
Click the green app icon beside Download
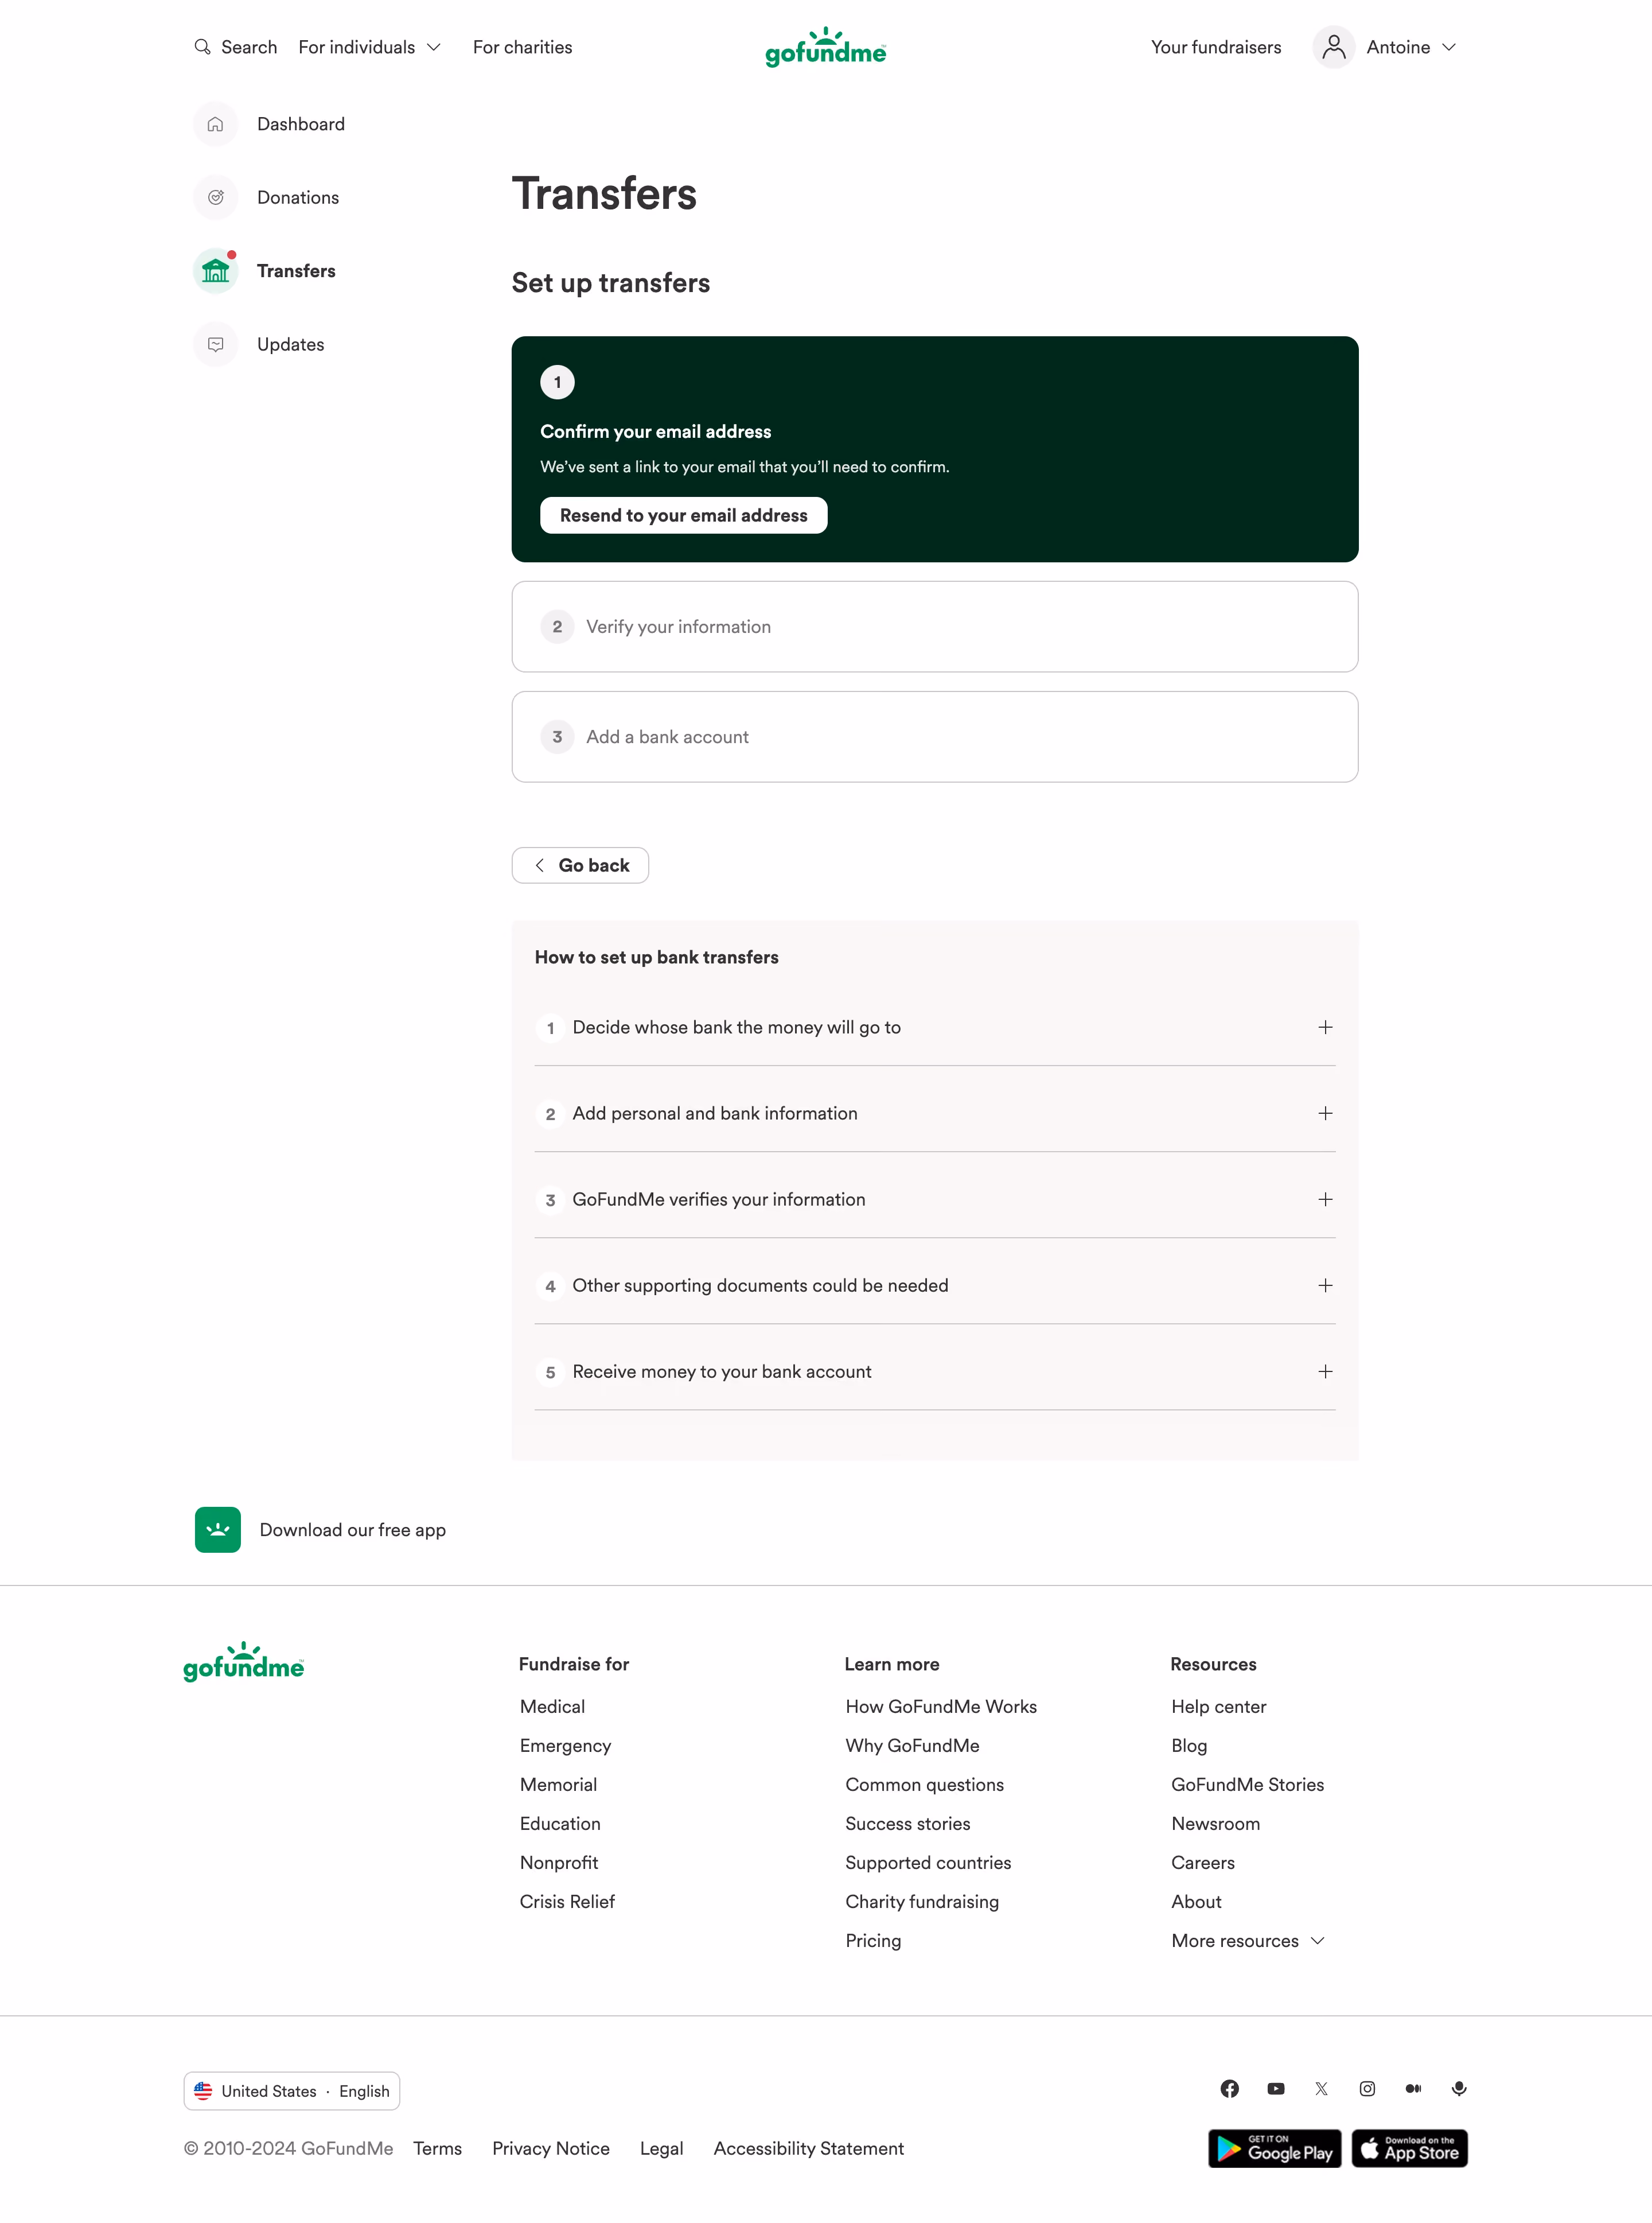click(x=218, y=1530)
